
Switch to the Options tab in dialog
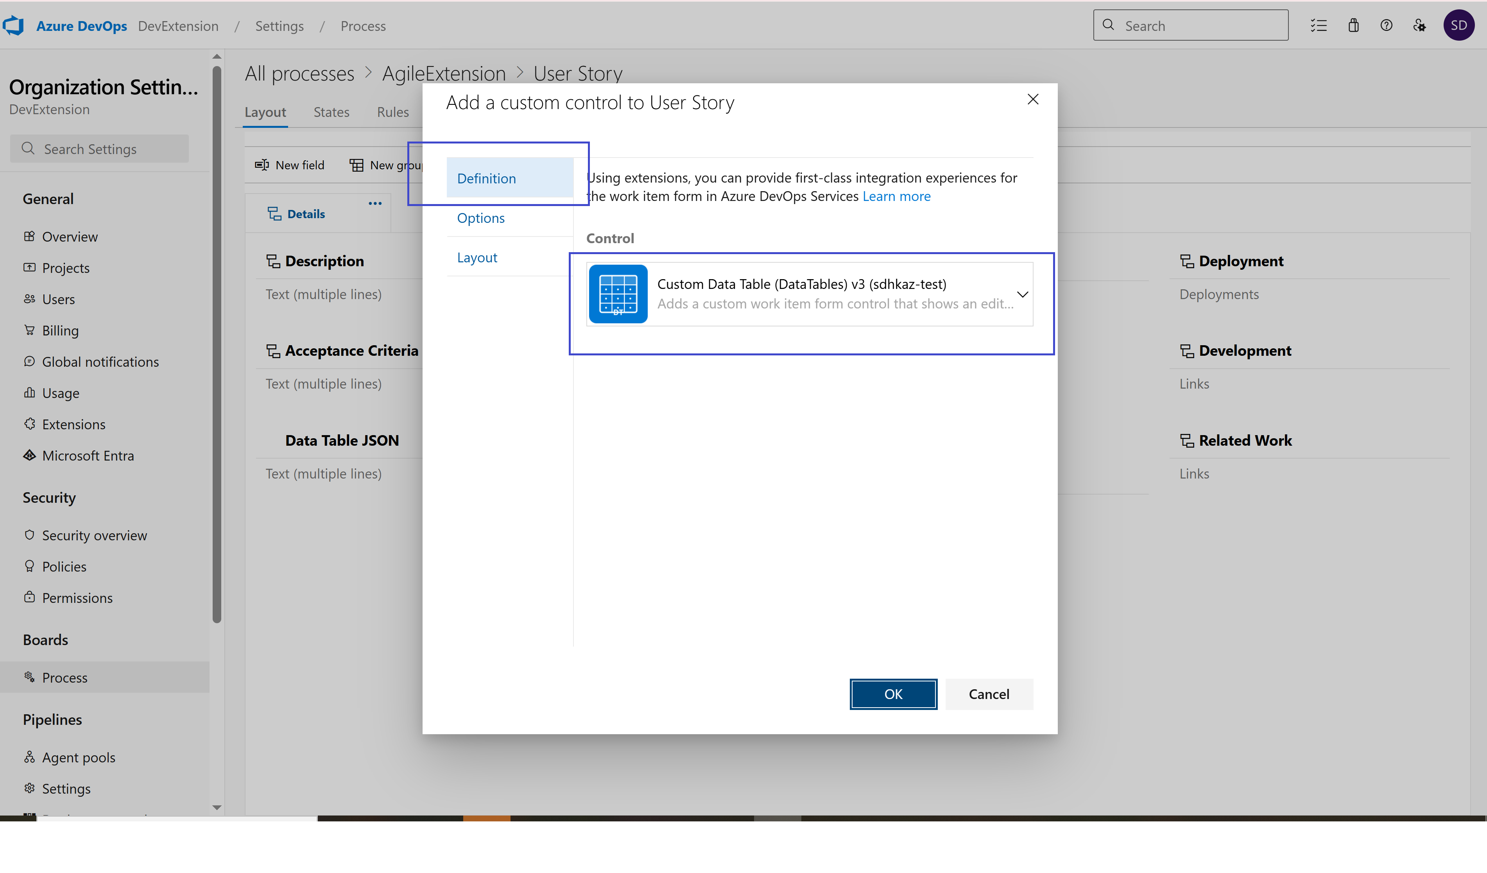(x=480, y=218)
